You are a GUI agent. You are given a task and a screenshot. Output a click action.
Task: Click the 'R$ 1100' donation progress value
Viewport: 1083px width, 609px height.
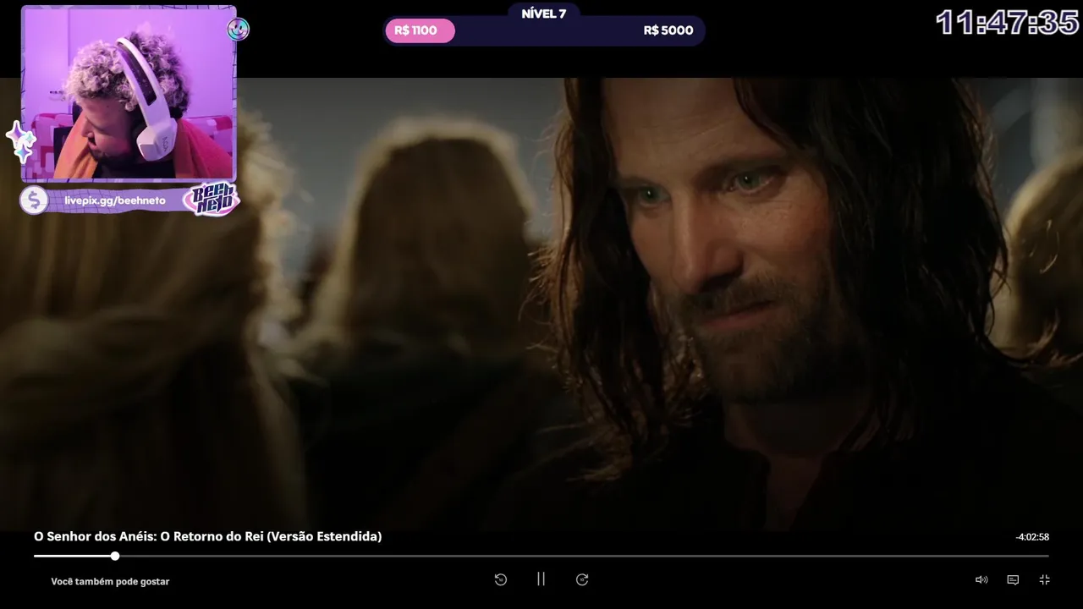[415, 30]
